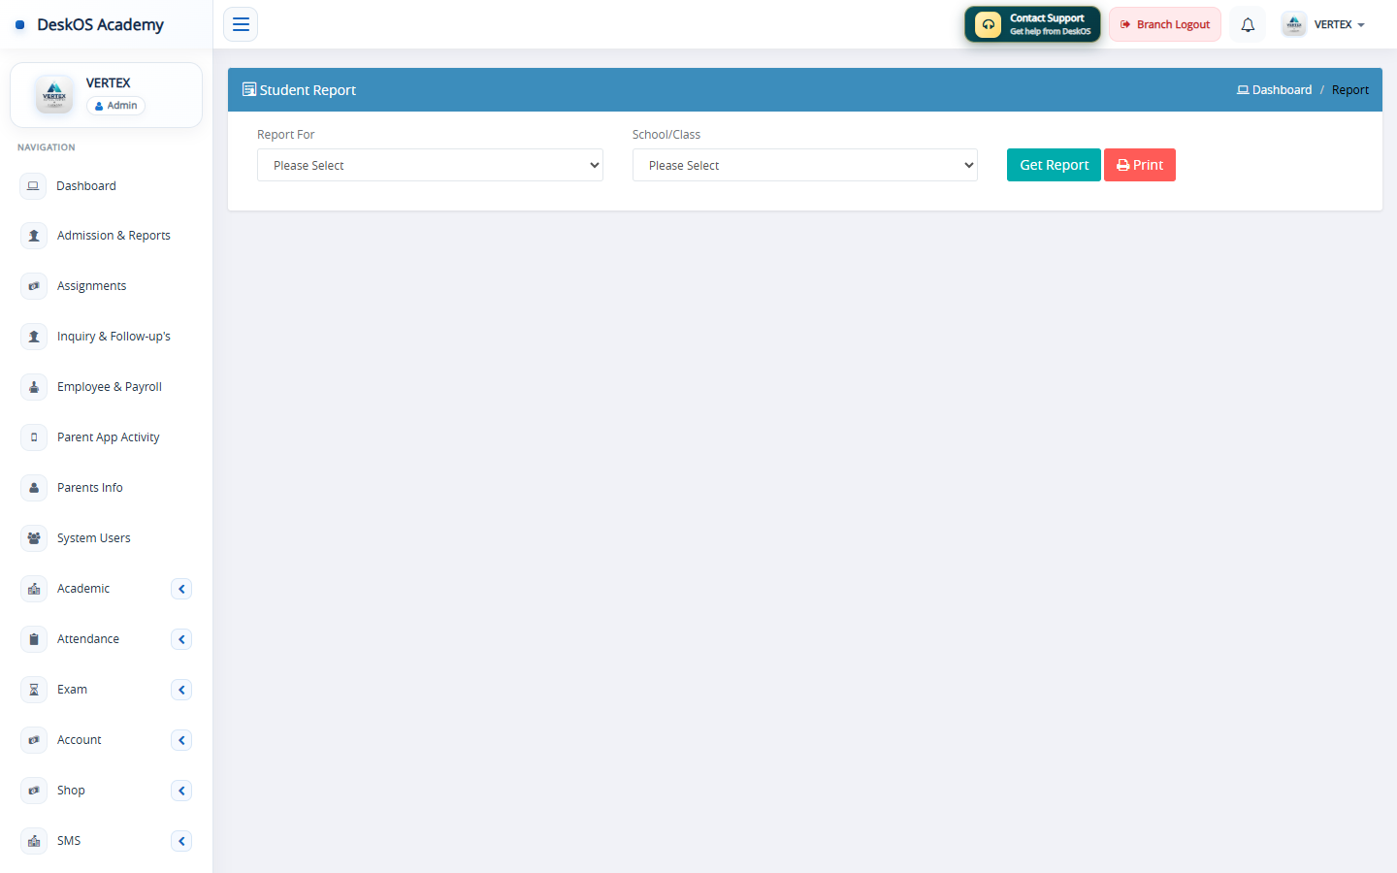The image size is (1397, 873).
Task: Click the Admission & Reports sidebar icon
Action: [x=34, y=236]
